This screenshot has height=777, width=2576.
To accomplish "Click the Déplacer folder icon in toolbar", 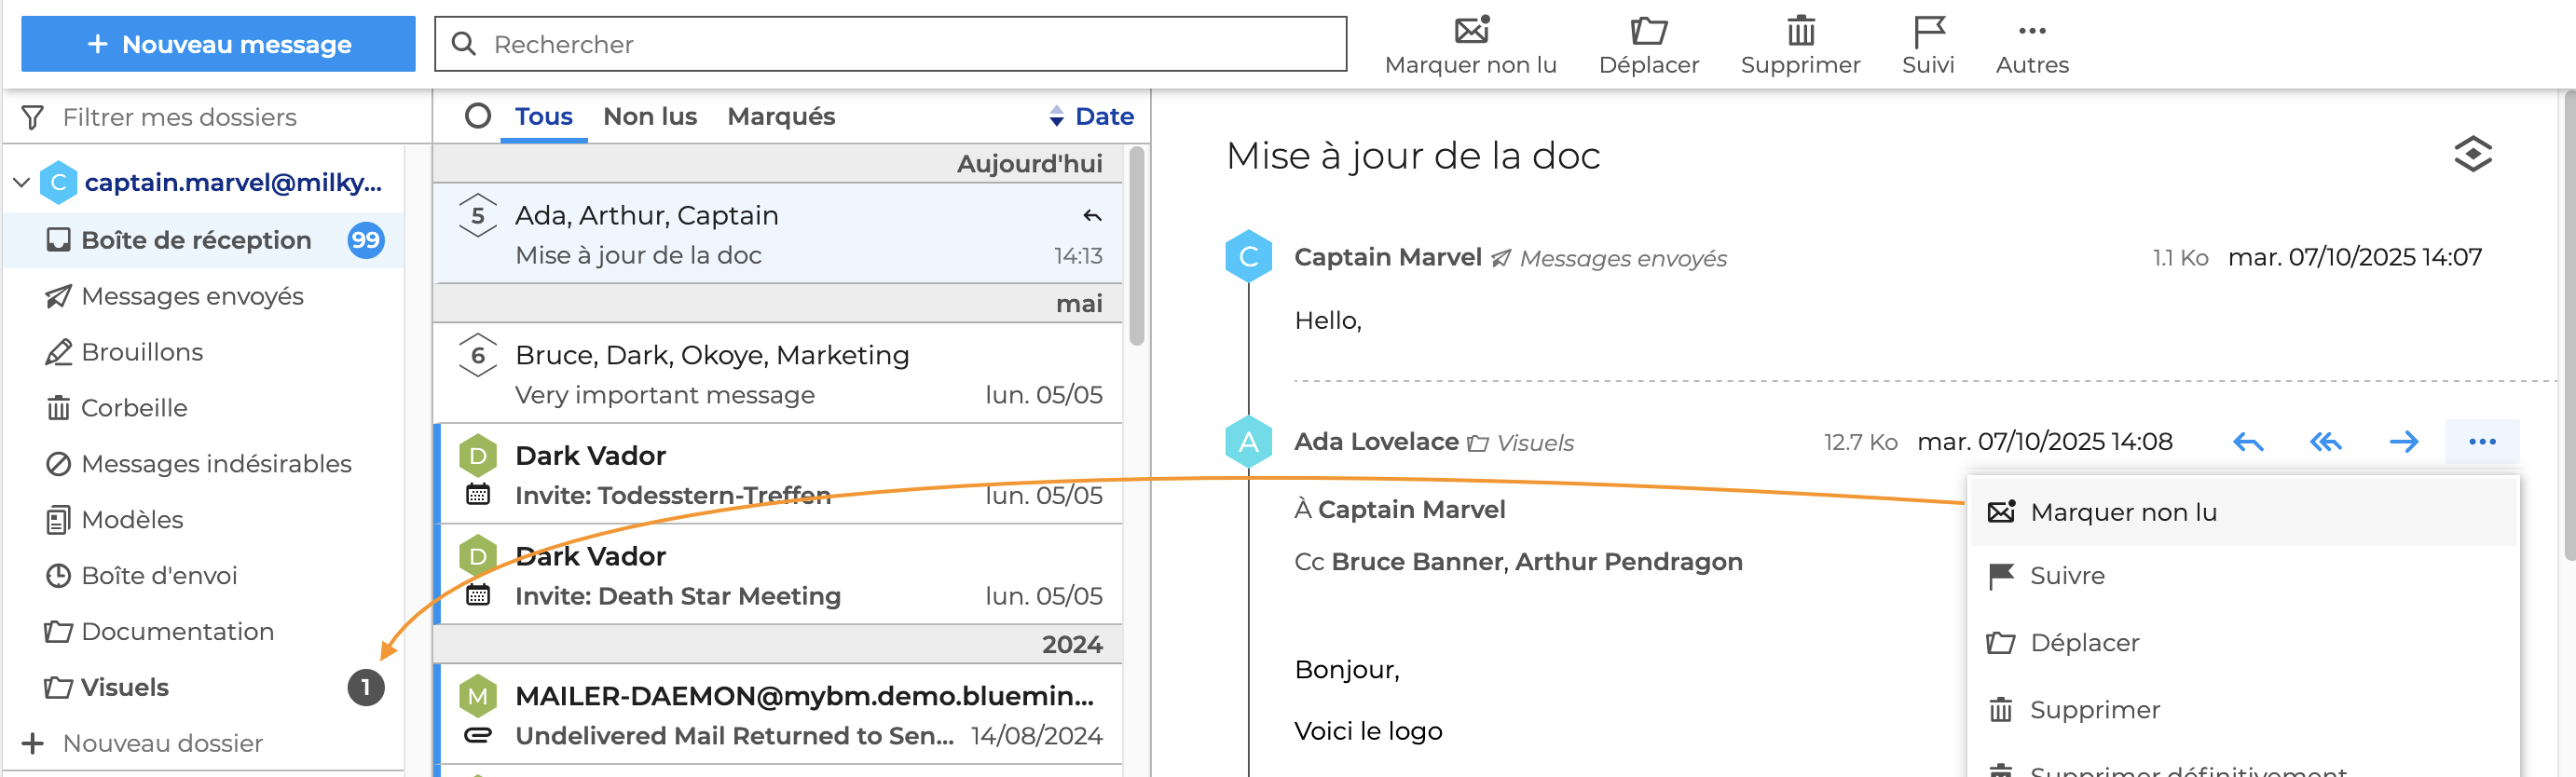I will [x=1648, y=31].
